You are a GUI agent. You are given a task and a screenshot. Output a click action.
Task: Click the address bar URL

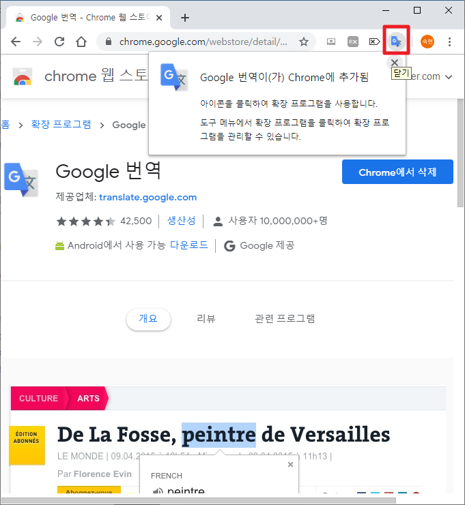[203, 42]
